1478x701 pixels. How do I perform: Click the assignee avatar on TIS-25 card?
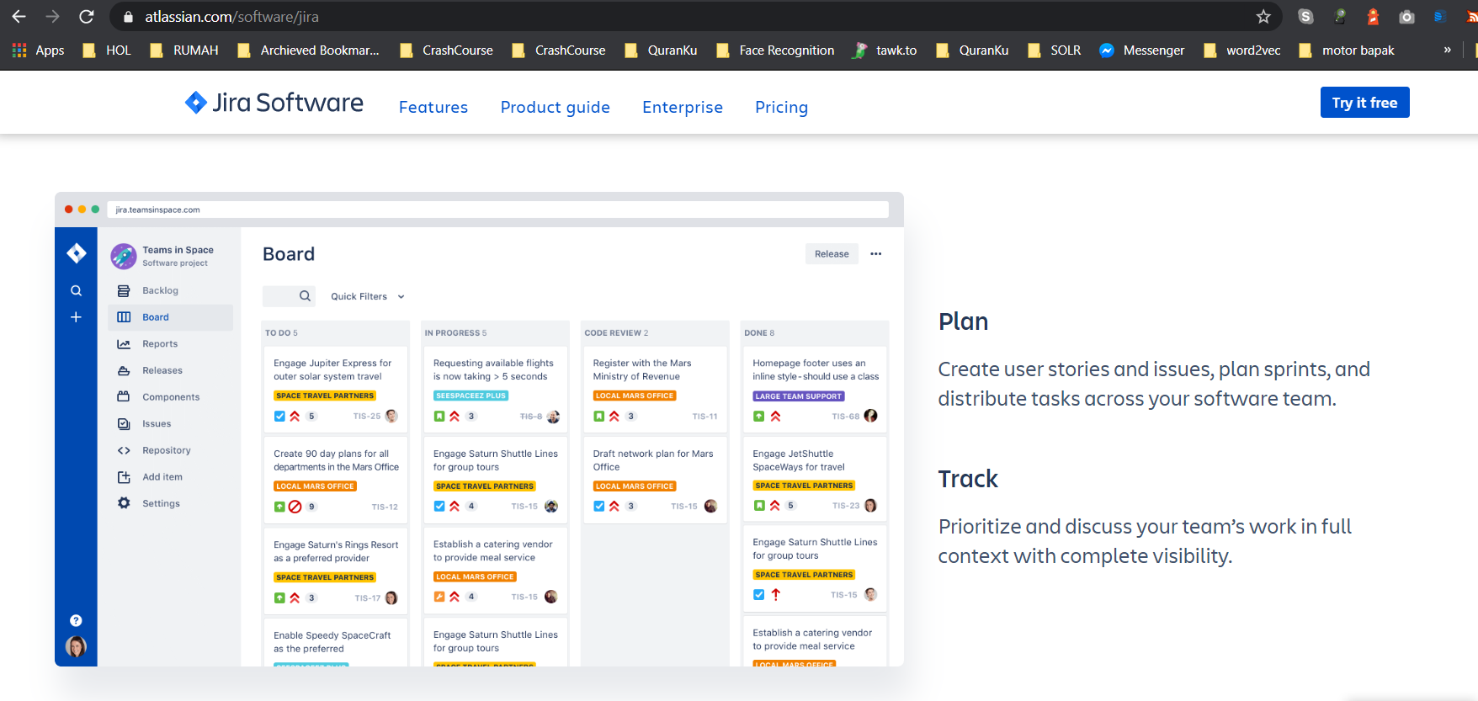(391, 416)
